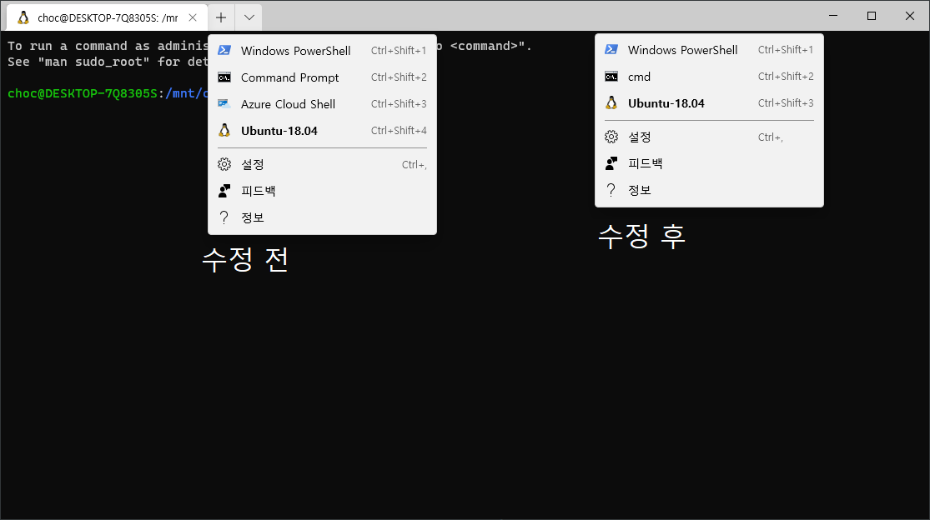The image size is (930, 520).
Task: Click cmd icon in right menu
Action: point(611,77)
